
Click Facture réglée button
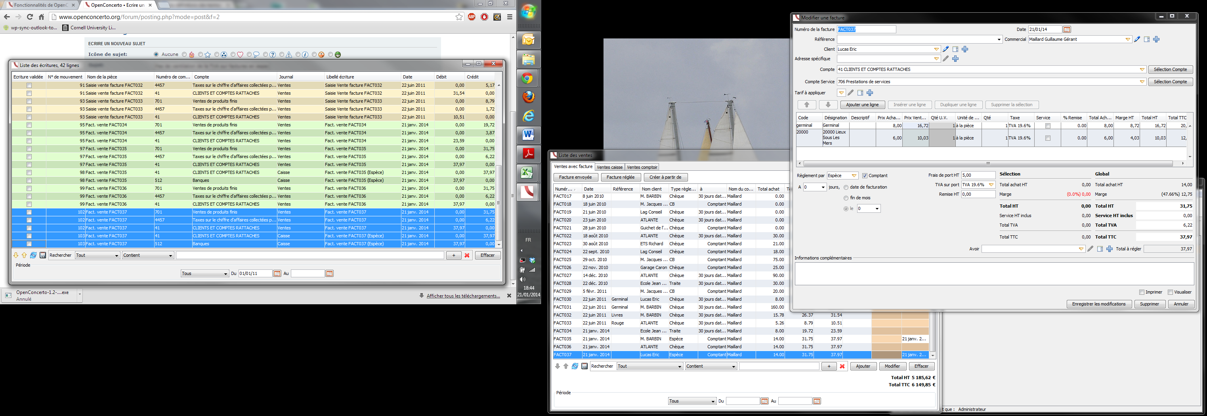[x=621, y=177]
